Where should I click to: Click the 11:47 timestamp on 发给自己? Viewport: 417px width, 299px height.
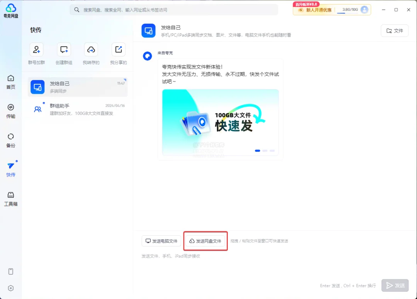tap(121, 83)
